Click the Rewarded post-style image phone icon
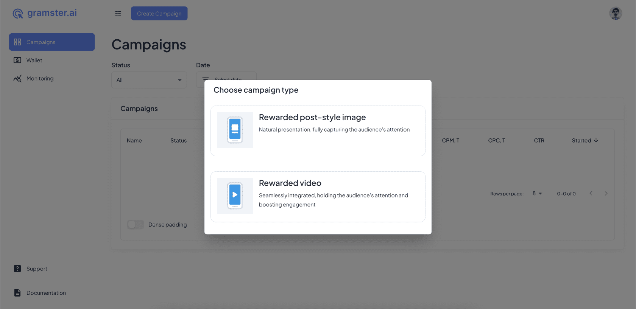 [235, 130]
